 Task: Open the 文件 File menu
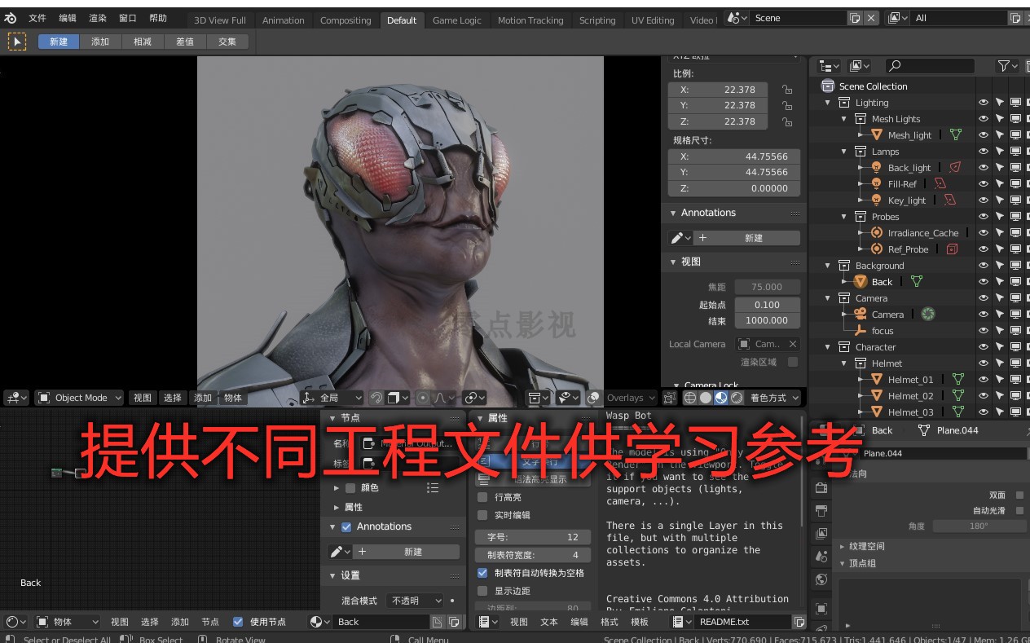click(37, 18)
